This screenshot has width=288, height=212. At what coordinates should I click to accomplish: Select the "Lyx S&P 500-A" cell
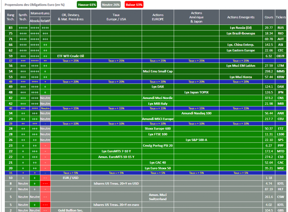coord(196,140)
